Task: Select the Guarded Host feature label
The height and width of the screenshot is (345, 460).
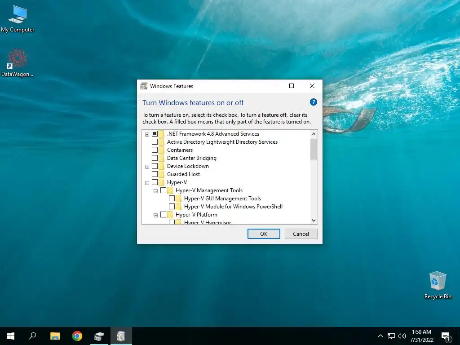Action: [183, 174]
